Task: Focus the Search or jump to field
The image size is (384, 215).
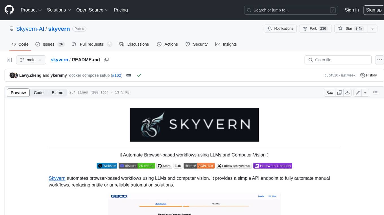Action: click(291, 10)
